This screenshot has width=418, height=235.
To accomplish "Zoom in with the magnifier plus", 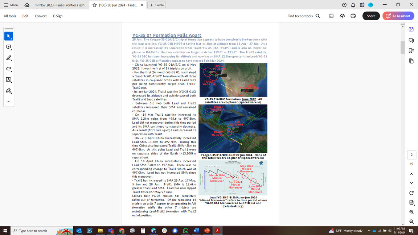I will [411, 212].
